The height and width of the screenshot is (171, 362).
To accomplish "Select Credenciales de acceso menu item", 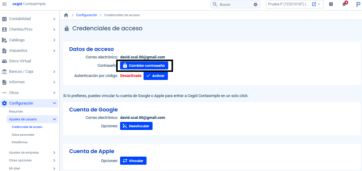I will pyautogui.click(x=27, y=127).
